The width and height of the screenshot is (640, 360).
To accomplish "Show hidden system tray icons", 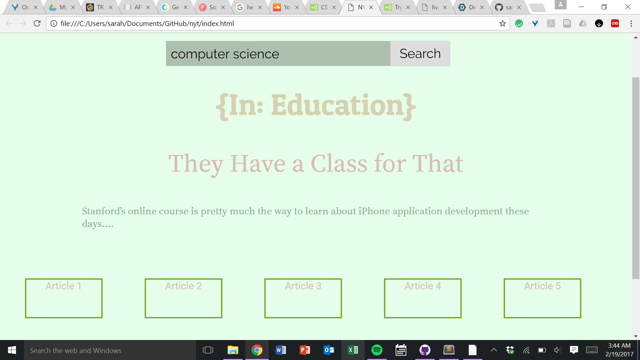I will point(494,350).
